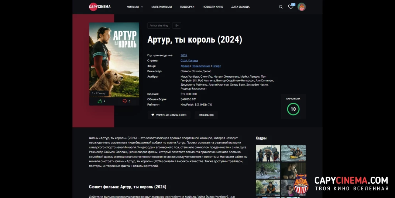
Task: Go to Новости кино section
Action: [x=213, y=7]
